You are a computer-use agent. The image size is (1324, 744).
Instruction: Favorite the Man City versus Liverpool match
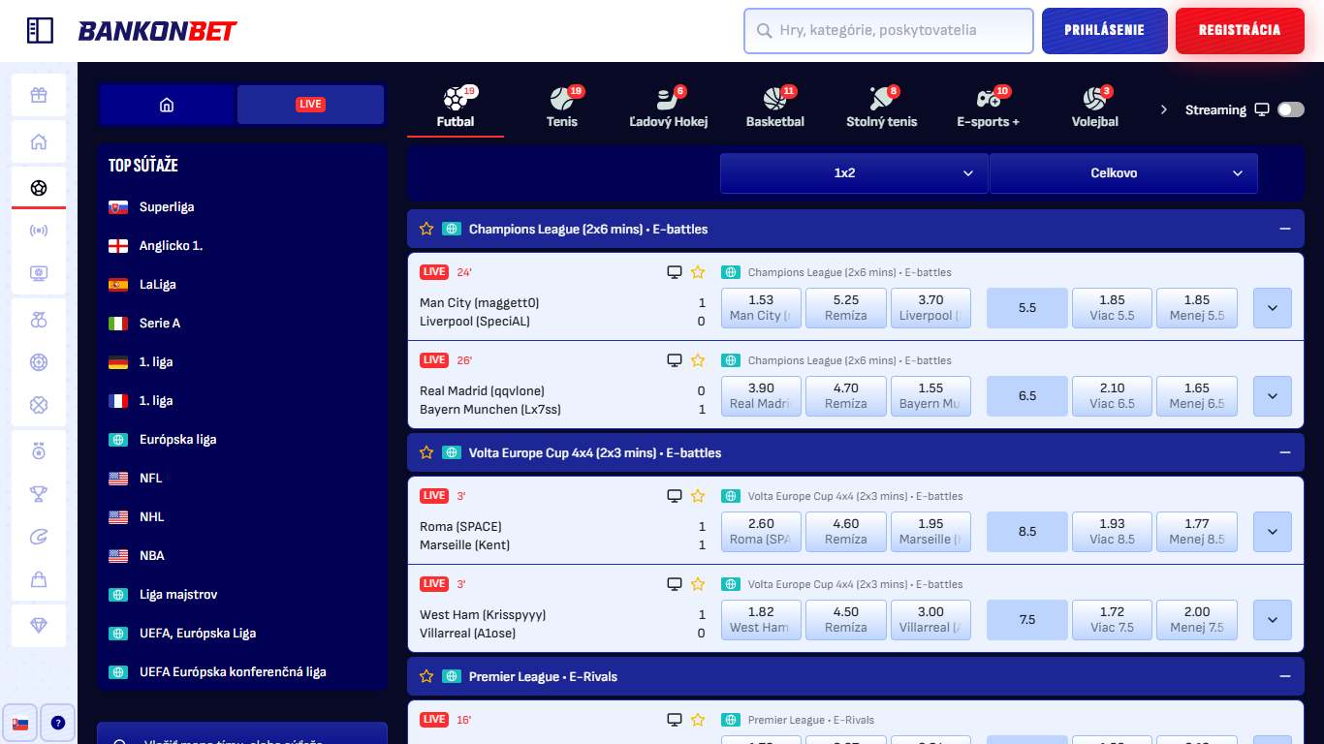coord(698,272)
